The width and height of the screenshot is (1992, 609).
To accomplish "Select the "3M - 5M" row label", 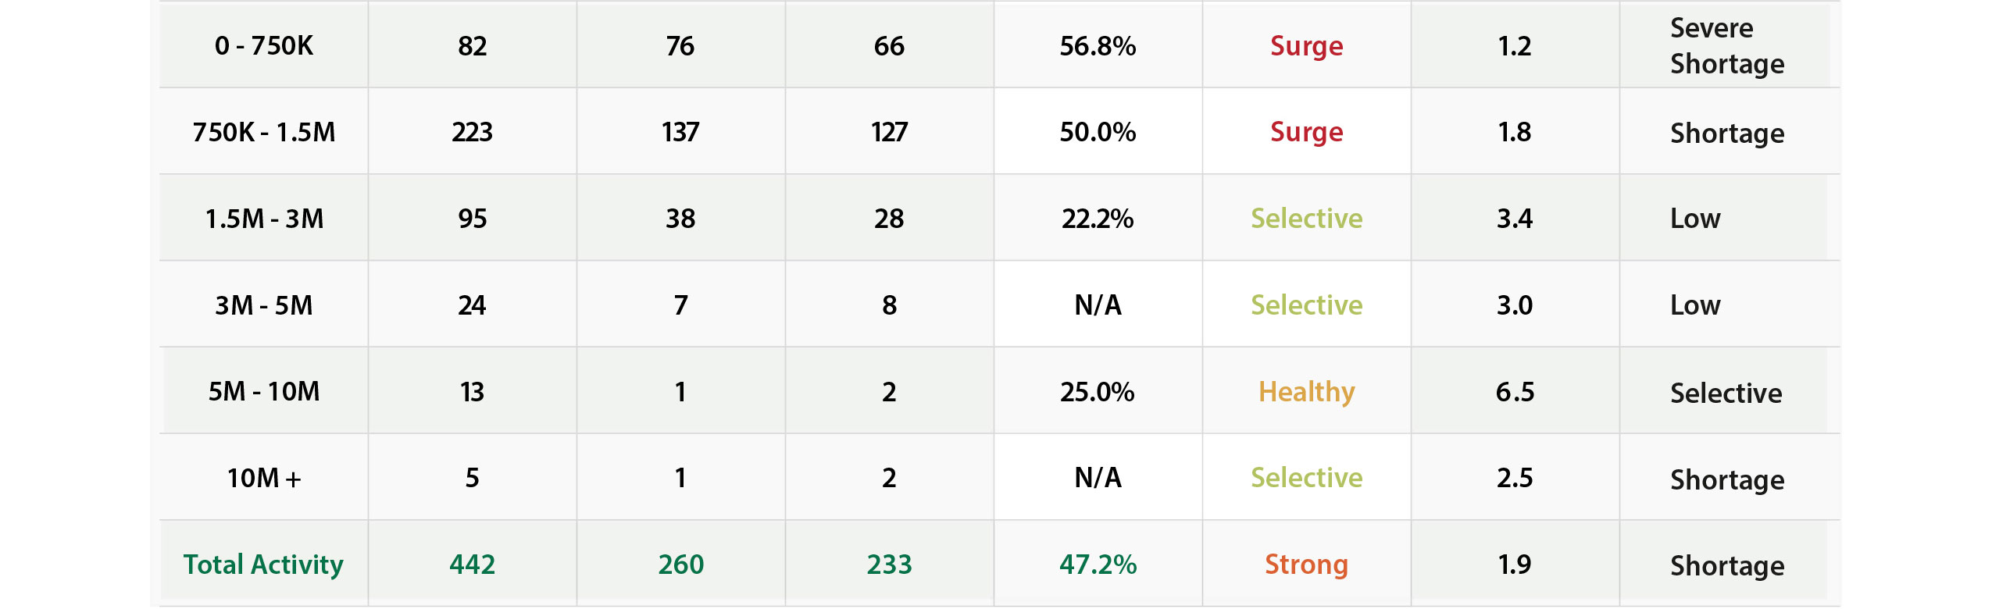I will point(263,305).
